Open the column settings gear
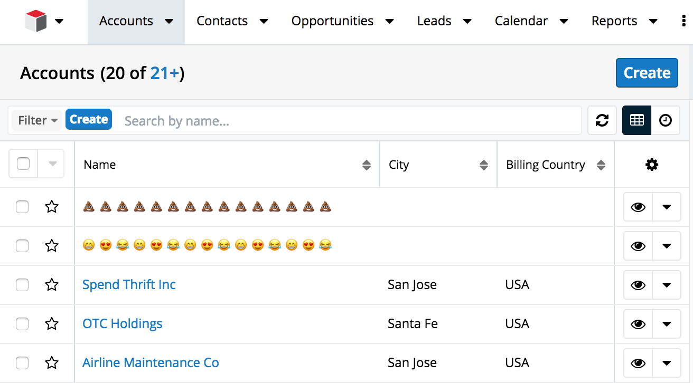 pos(652,165)
